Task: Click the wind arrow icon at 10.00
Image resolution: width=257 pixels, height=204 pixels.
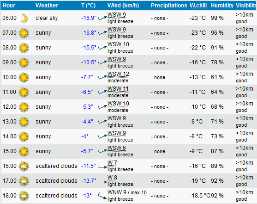Action: [x=102, y=77]
